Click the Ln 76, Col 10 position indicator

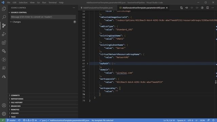[169, 120]
